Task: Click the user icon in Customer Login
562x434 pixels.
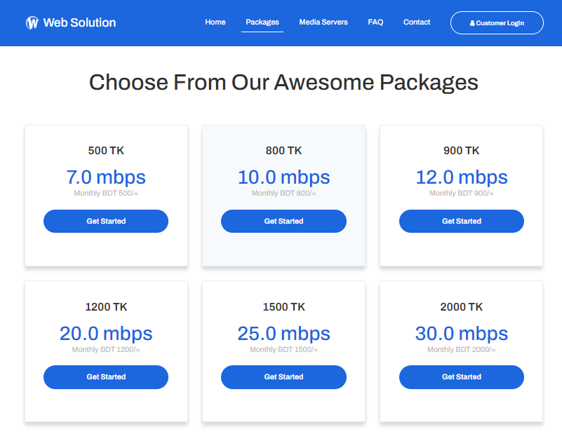Action: pos(472,23)
